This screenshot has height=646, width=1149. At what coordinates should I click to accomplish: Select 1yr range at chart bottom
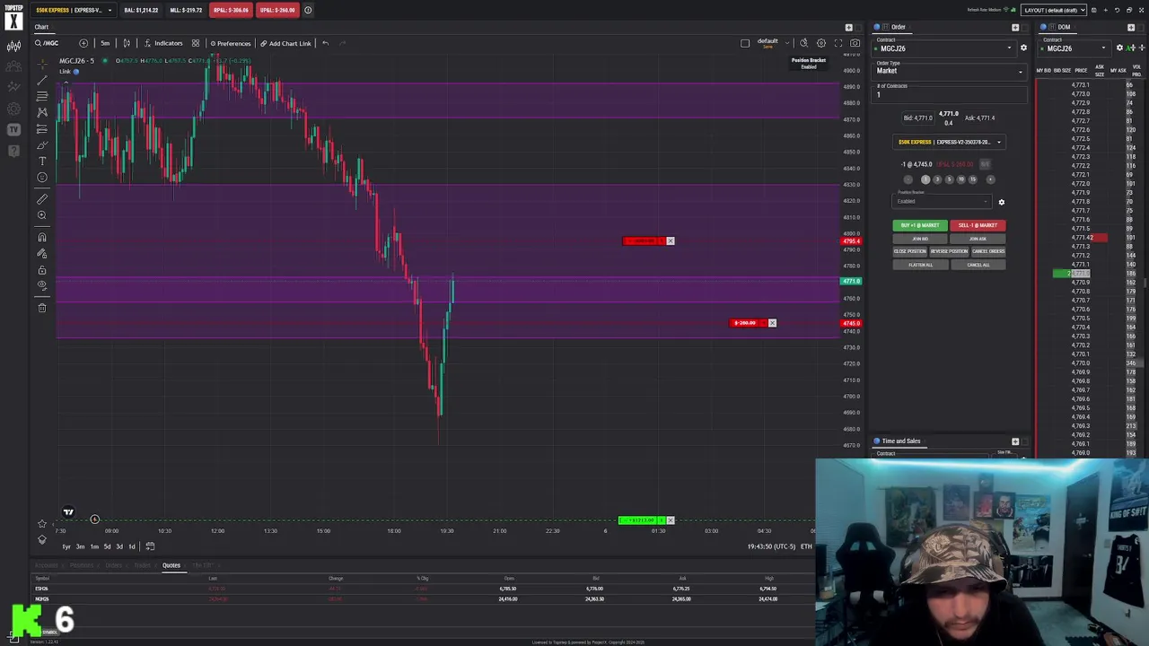tap(66, 546)
